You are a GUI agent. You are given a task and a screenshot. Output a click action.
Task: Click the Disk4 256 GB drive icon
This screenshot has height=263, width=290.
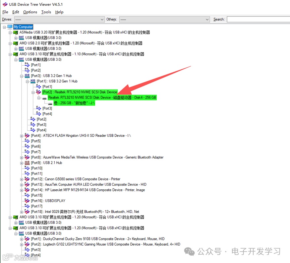click(44, 98)
